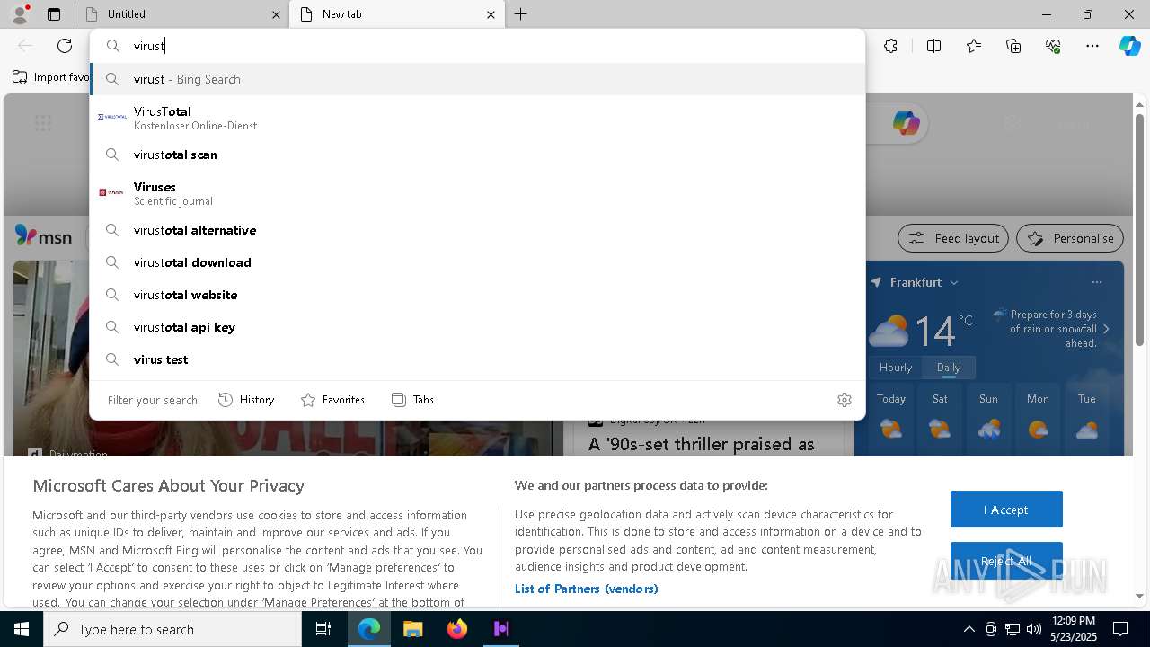Accept cookies with I Accept button
1150x647 pixels.
point(1006,510)
